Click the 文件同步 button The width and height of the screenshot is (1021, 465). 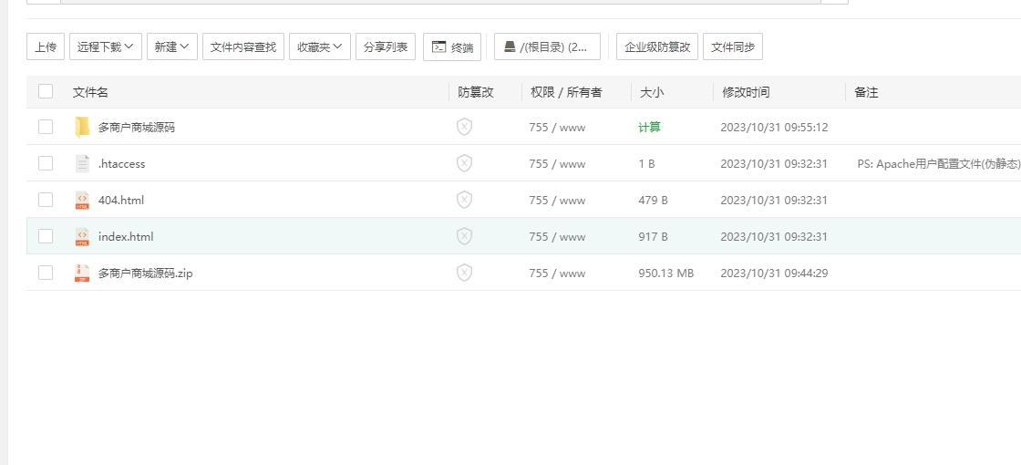[x=733, y=46]
